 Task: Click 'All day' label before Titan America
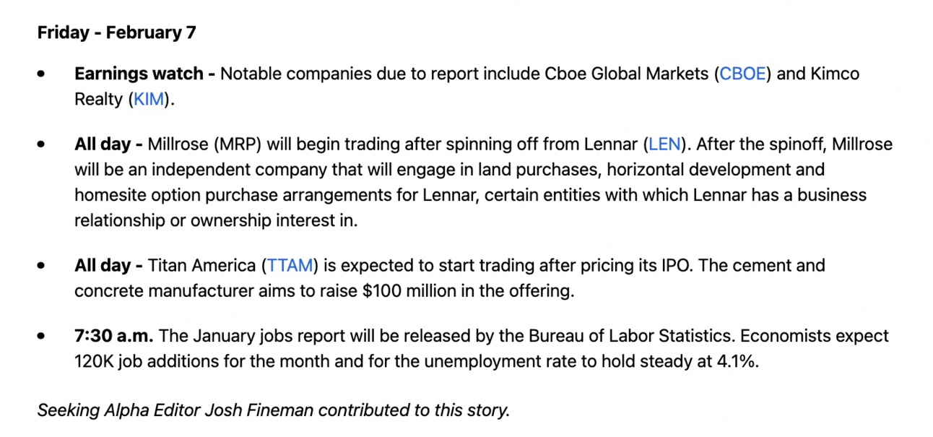click(107, 265)
